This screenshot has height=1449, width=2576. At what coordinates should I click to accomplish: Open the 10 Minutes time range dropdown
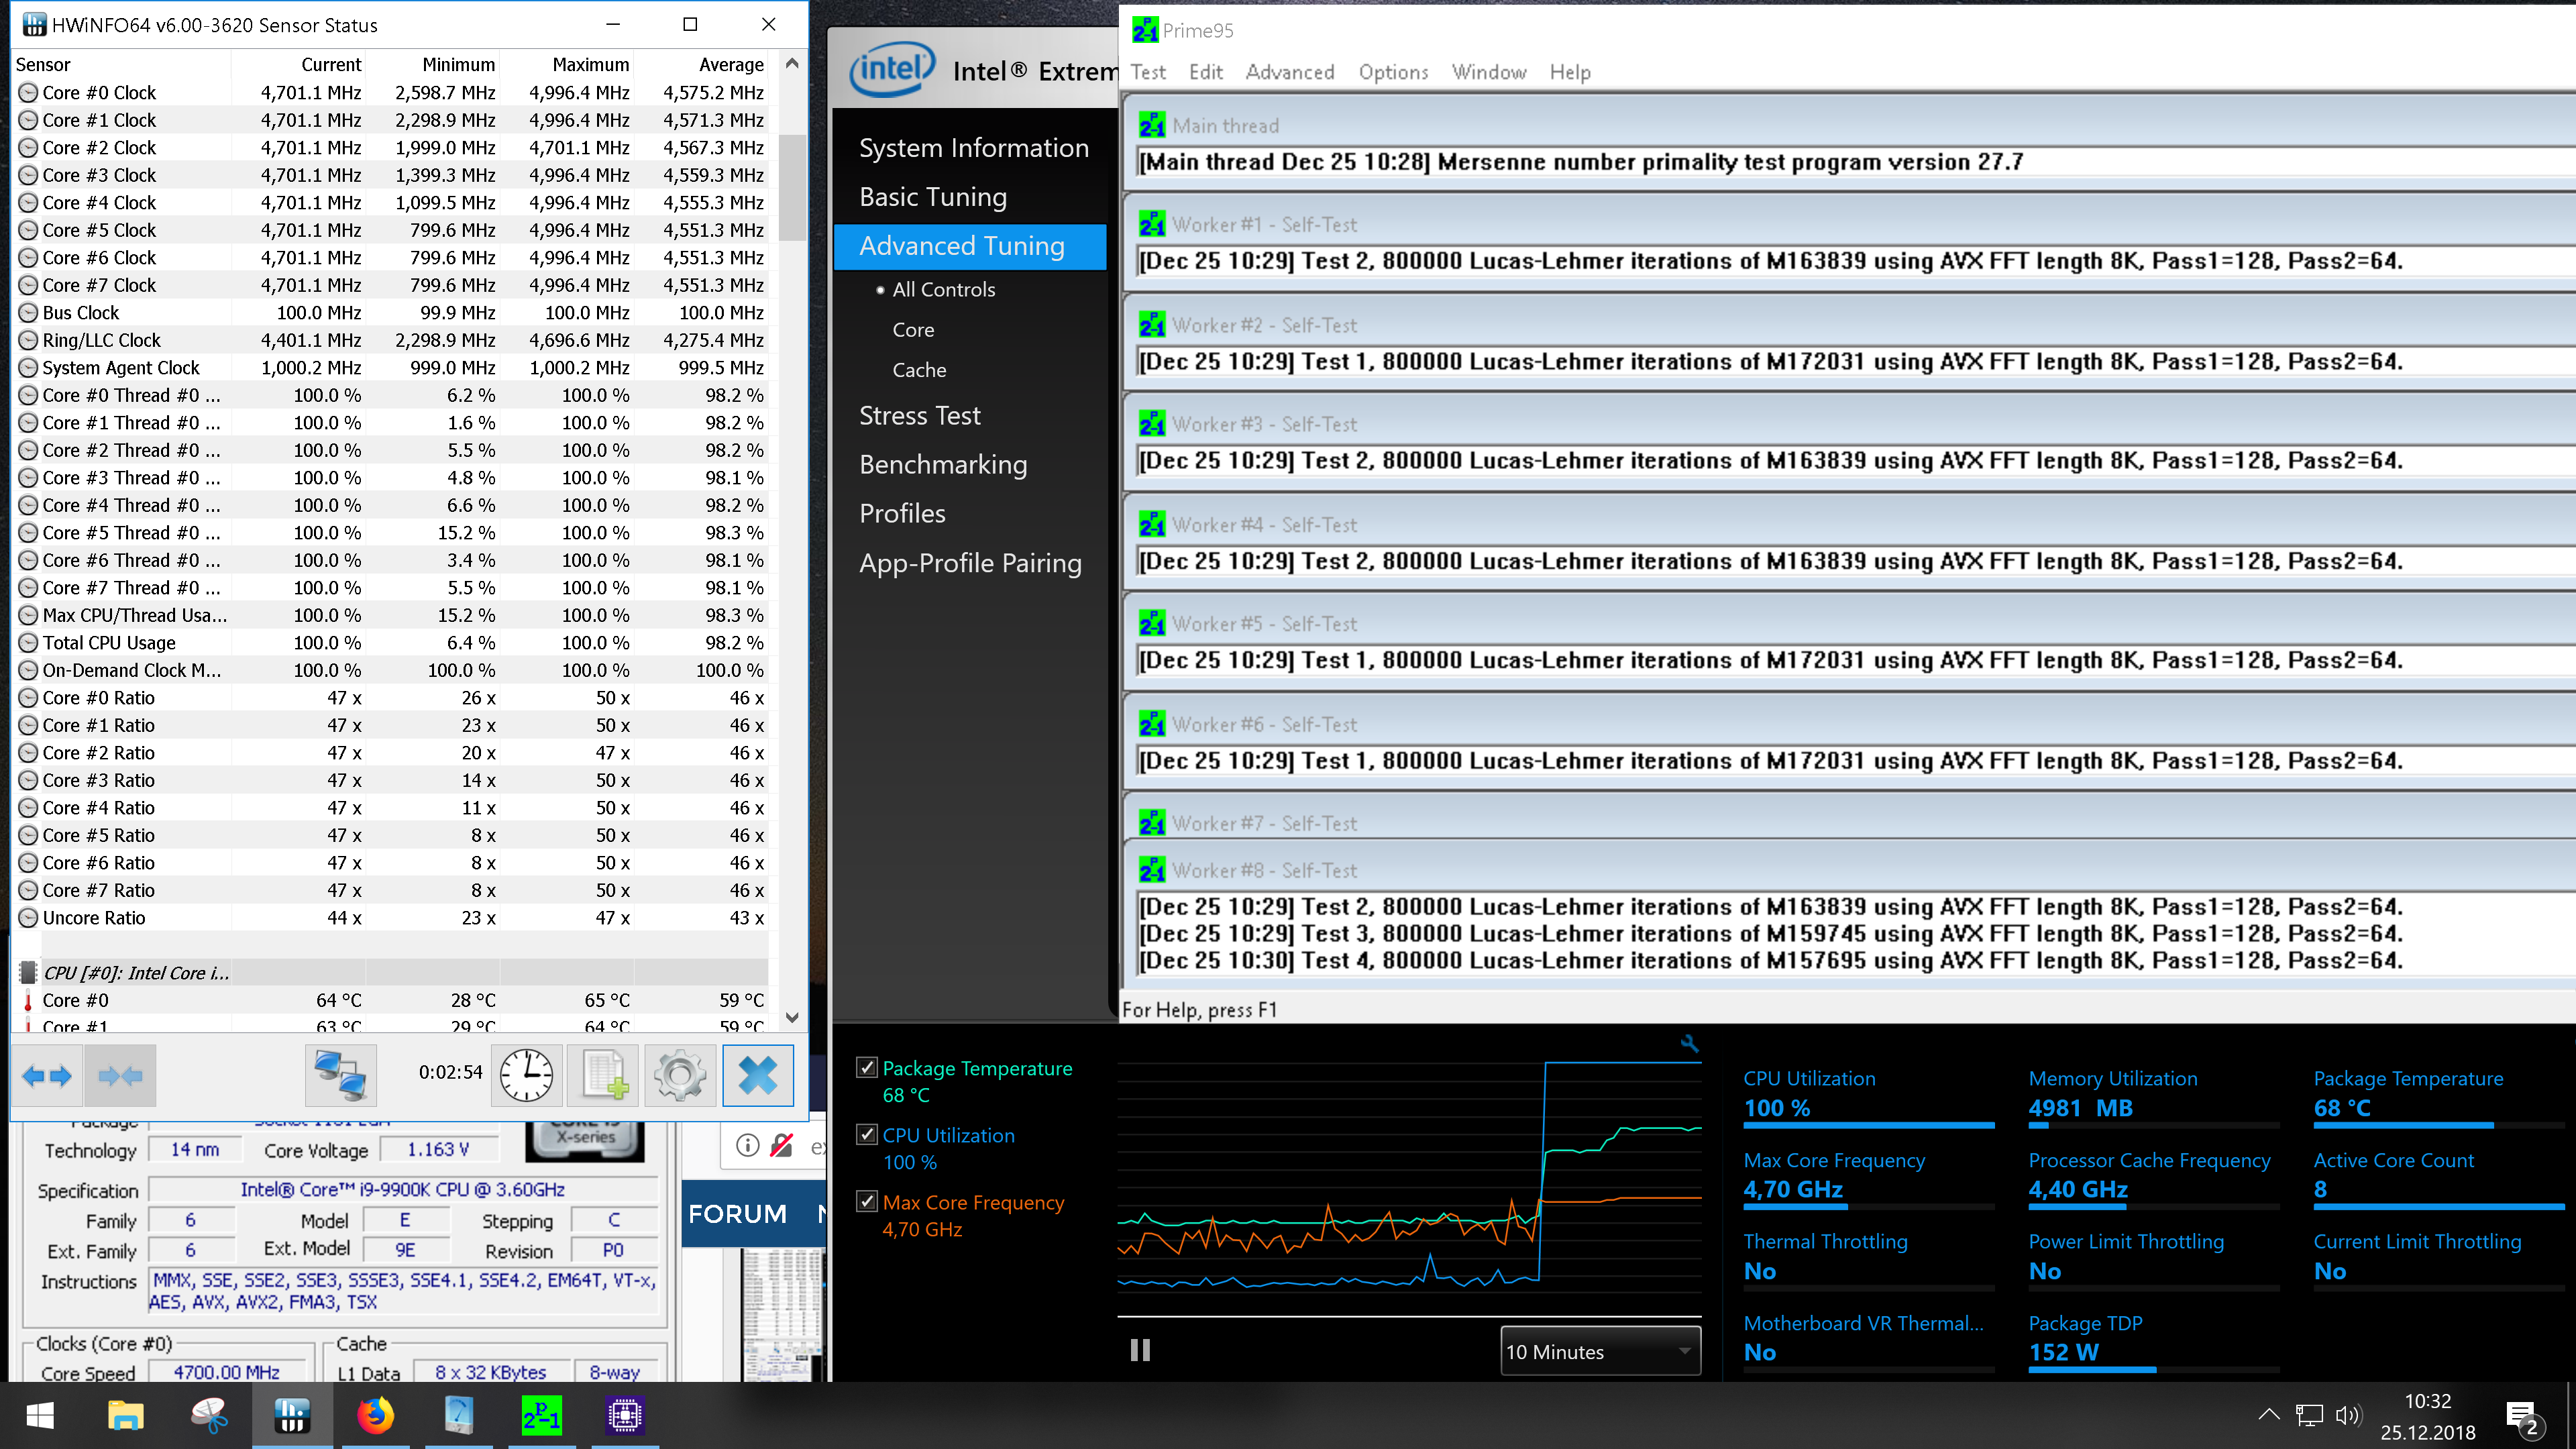1600,1351
